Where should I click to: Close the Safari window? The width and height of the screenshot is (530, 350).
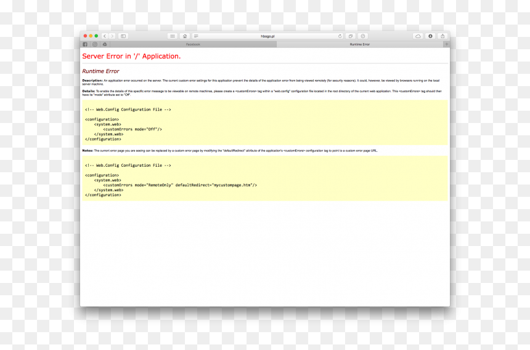[85, 36]
